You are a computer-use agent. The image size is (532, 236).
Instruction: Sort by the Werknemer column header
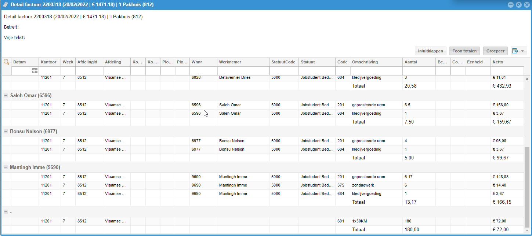pyautogui.click(x=243, y=62)
